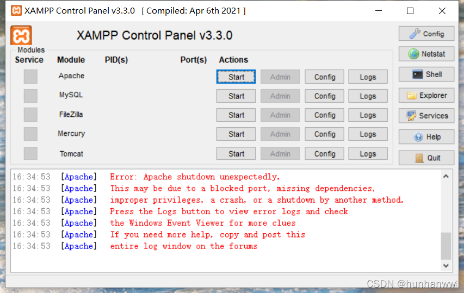The image size is (464, 293).
Task: Click the XAMPP logo icon in title bar
Action: pyautogui.click(x=16, y=11)
